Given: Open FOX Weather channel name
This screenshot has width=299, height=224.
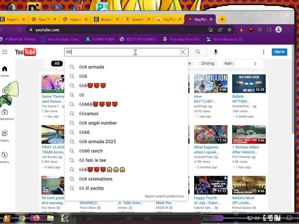Looking at the screenshot, I should 241,157.
